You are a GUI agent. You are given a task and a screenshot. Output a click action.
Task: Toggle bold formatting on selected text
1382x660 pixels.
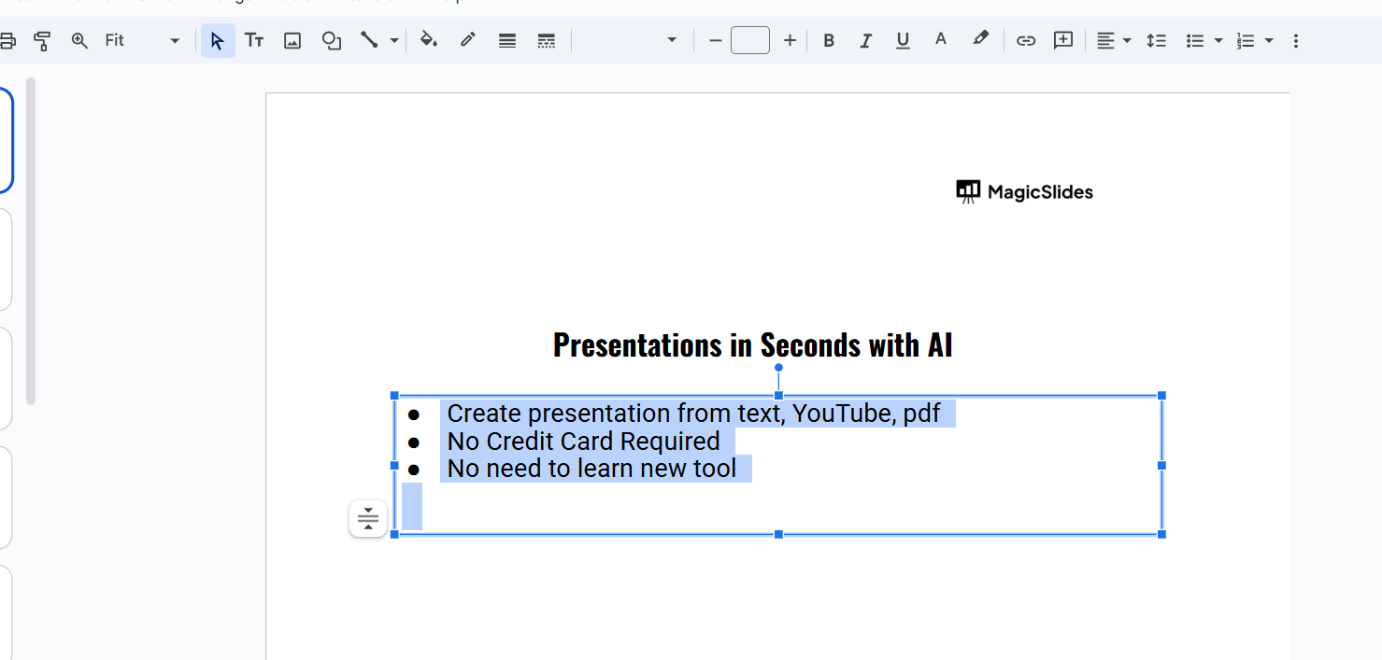coord(828,40)
